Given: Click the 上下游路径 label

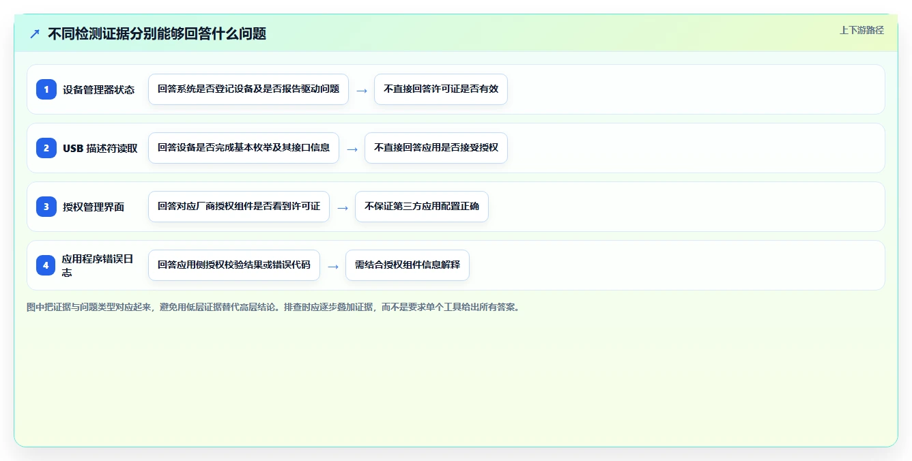Looking at the screenshot, I should tap(861, 30).
